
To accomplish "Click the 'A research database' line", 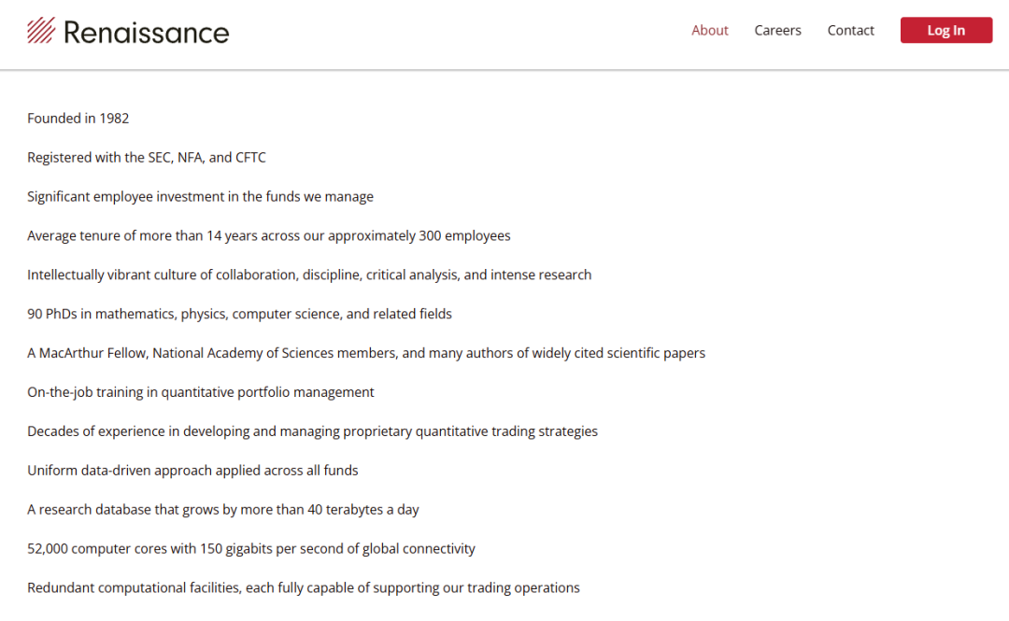I will [222, 510].
